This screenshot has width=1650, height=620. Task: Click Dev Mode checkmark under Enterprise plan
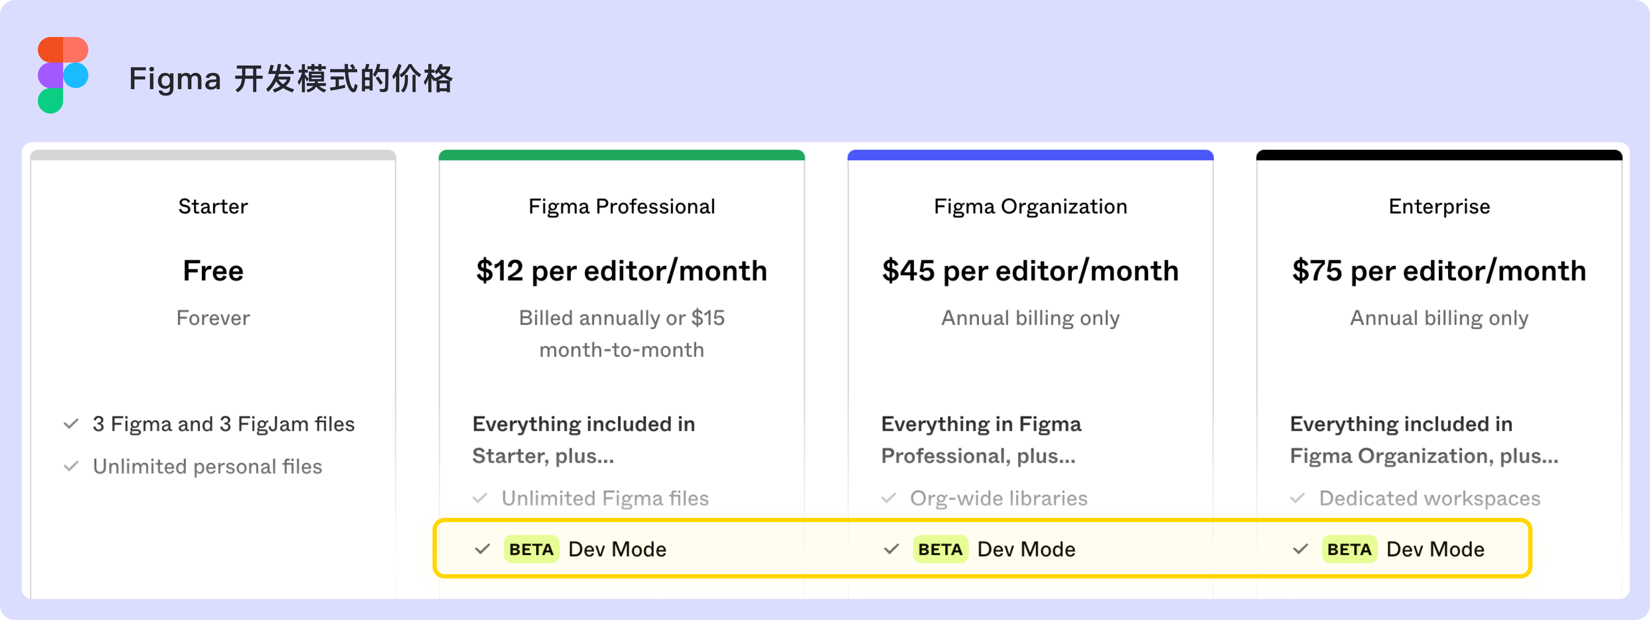[x=1300, y=549]
